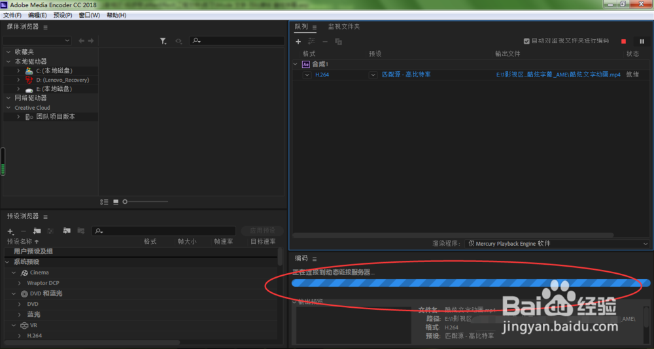This screenshot has height=349, width=654.
Task: Click the remove minus icon in Queue
Action: point(325,41)
